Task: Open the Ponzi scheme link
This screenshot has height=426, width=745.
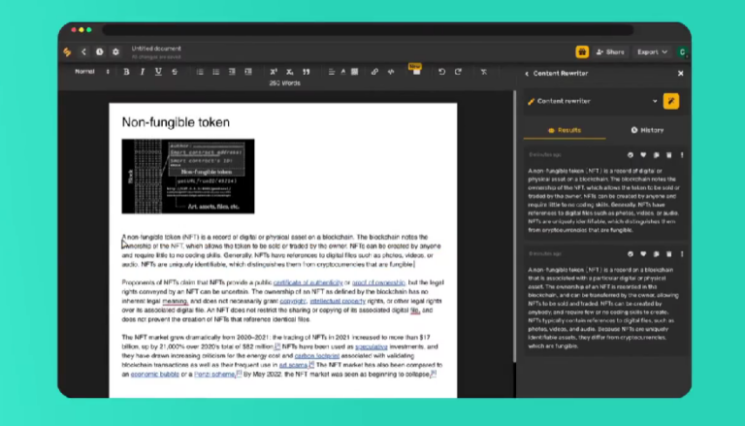Action: coord(214,375)
